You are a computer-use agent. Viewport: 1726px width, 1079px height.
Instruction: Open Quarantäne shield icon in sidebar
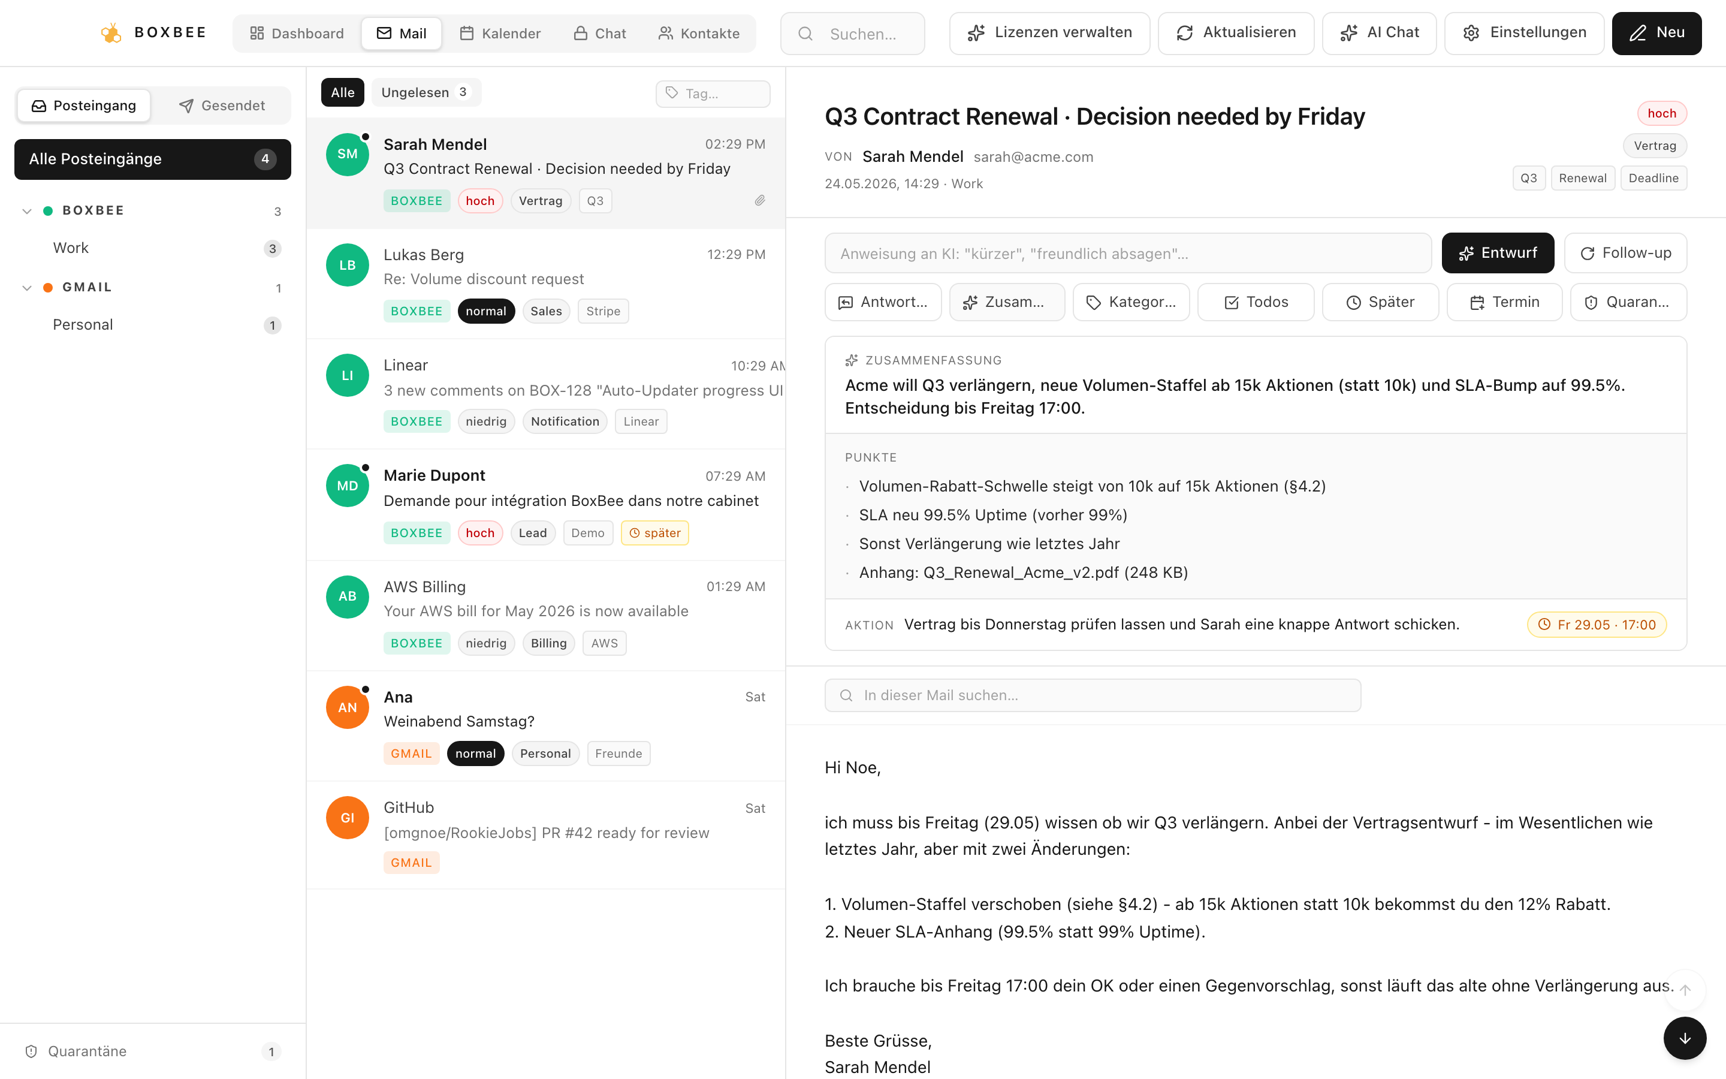tap(31, 1051)
